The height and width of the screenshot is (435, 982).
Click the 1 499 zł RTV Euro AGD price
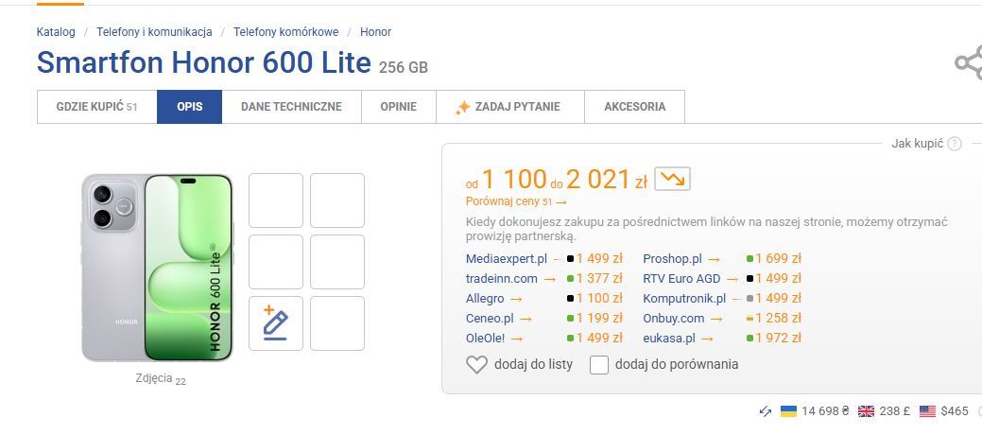pyautogui.click(x=778, y=278)
